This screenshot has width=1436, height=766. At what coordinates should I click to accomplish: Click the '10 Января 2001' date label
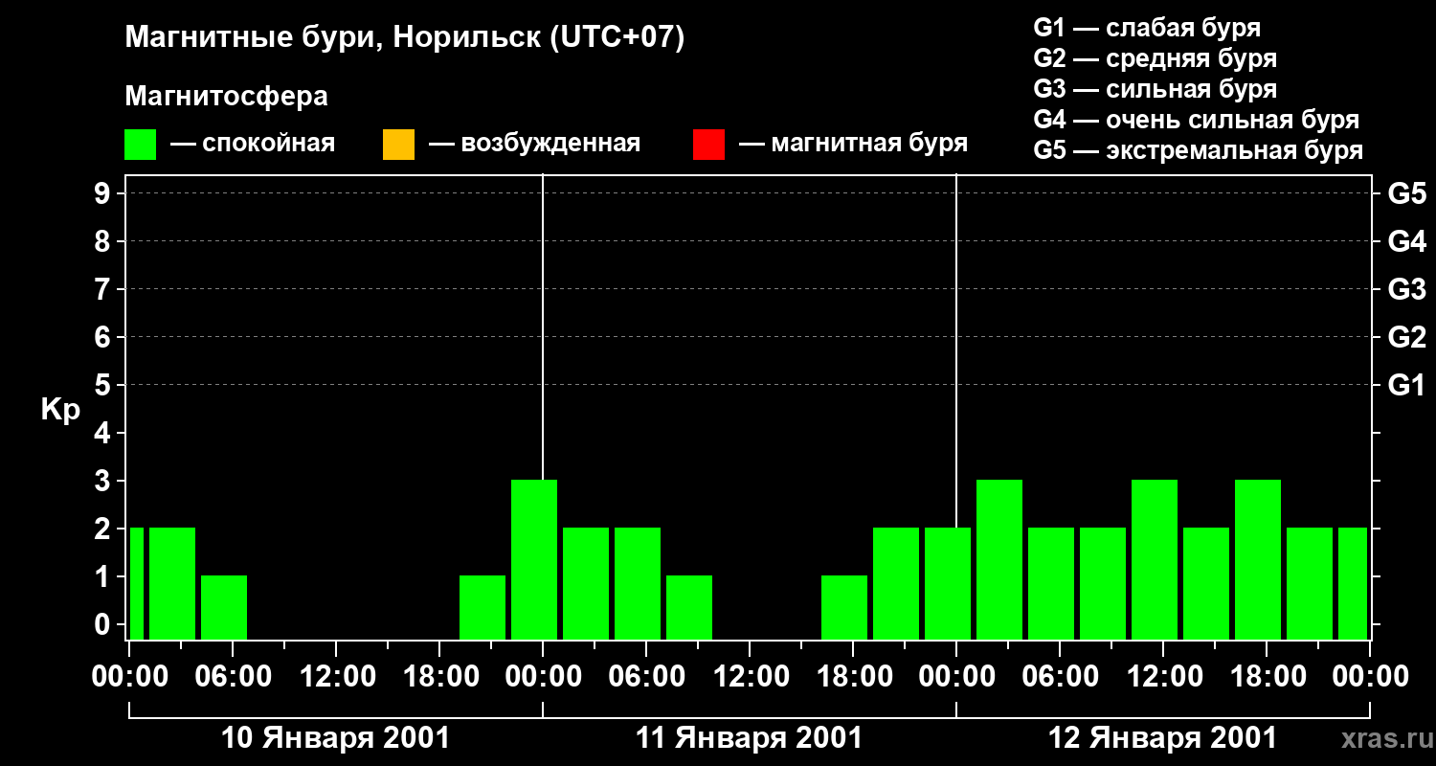coord(335,738)
